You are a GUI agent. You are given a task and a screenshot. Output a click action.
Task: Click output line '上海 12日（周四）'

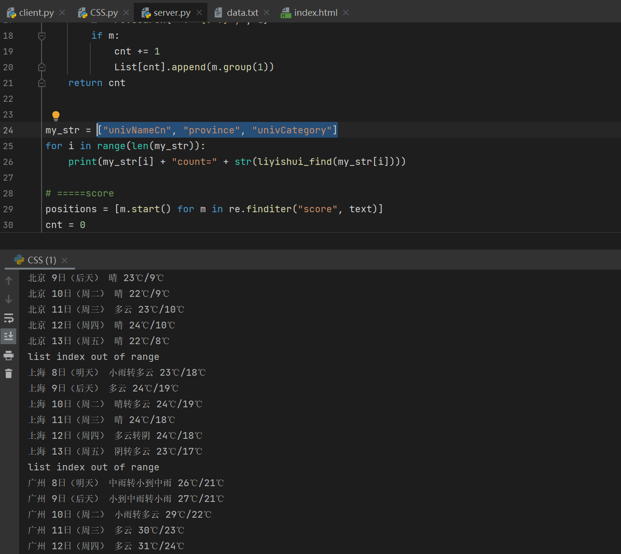(115, 436)
